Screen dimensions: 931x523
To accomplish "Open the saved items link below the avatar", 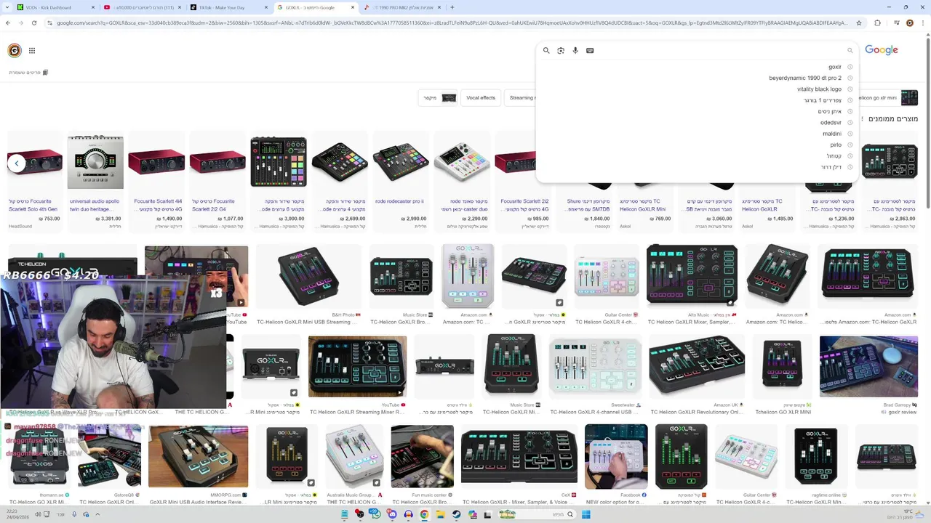I will click(x=28, y=73).
